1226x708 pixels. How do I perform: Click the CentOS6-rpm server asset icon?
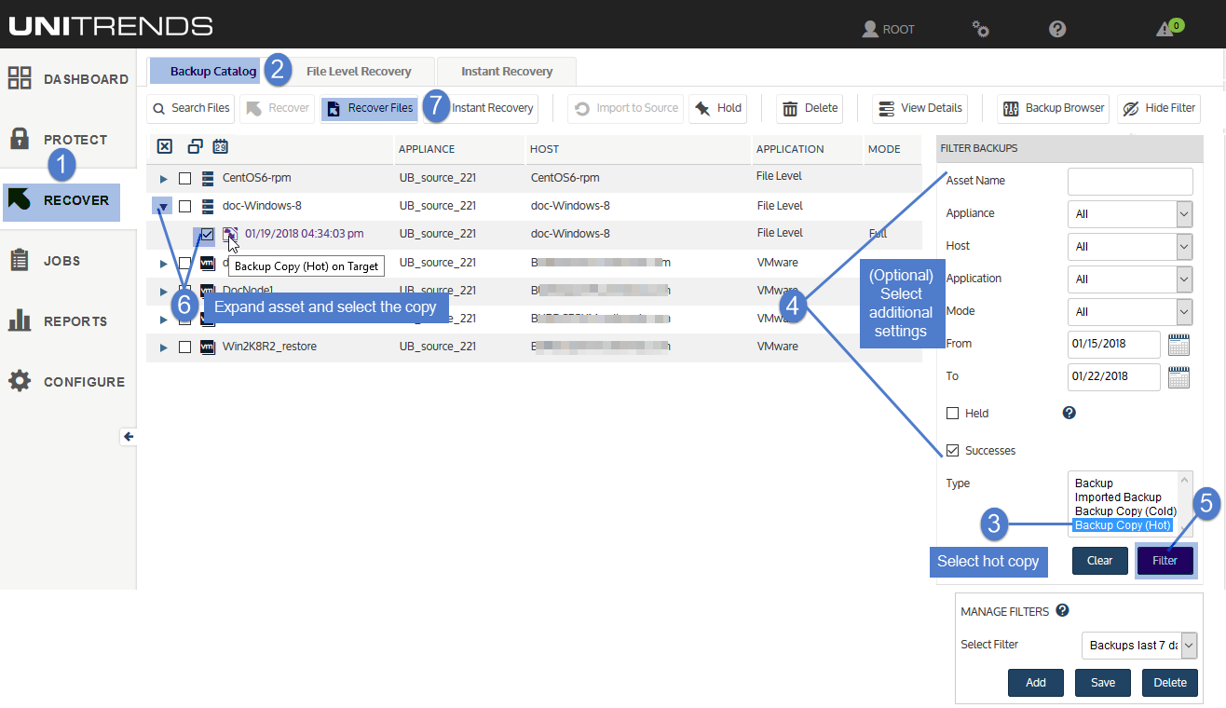click(208, 178)
